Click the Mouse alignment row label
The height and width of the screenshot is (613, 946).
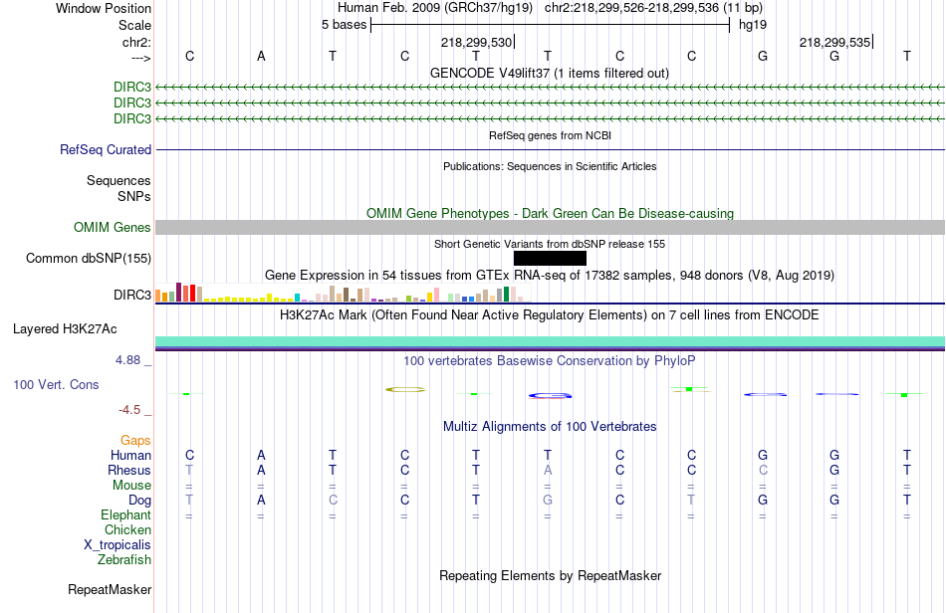(131, 486)
